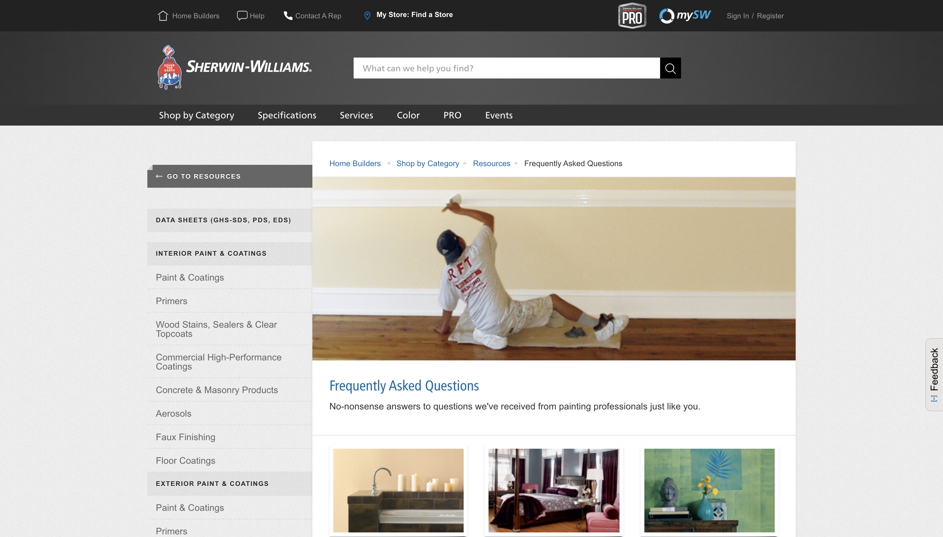The image size is (943, 537).
Task: Open Data Sheets (GHS-SDS, PDS, EDS)
Action: click(223, 220)
